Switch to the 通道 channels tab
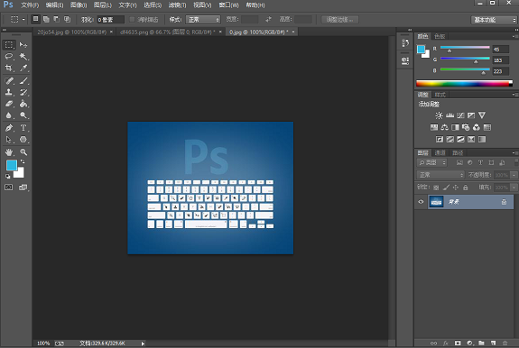Viewport: 519px width, 348px height. (x=440, y=152)
